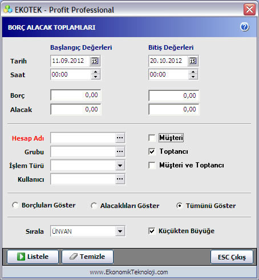Decrease the end Saat time value
The width and height of the screenshot is (259, 280).
tap(193, 77)
